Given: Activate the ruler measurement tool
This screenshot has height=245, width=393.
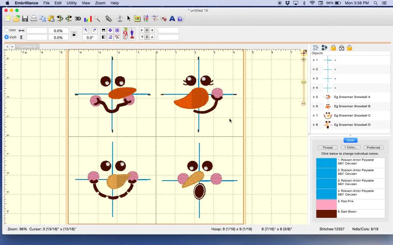Looking at the screenshot, I should (x=109, y=19).
